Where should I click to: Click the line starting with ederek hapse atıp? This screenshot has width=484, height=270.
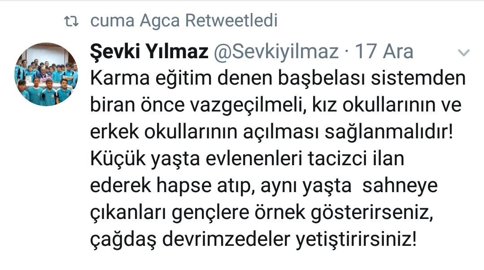(264, 186)
